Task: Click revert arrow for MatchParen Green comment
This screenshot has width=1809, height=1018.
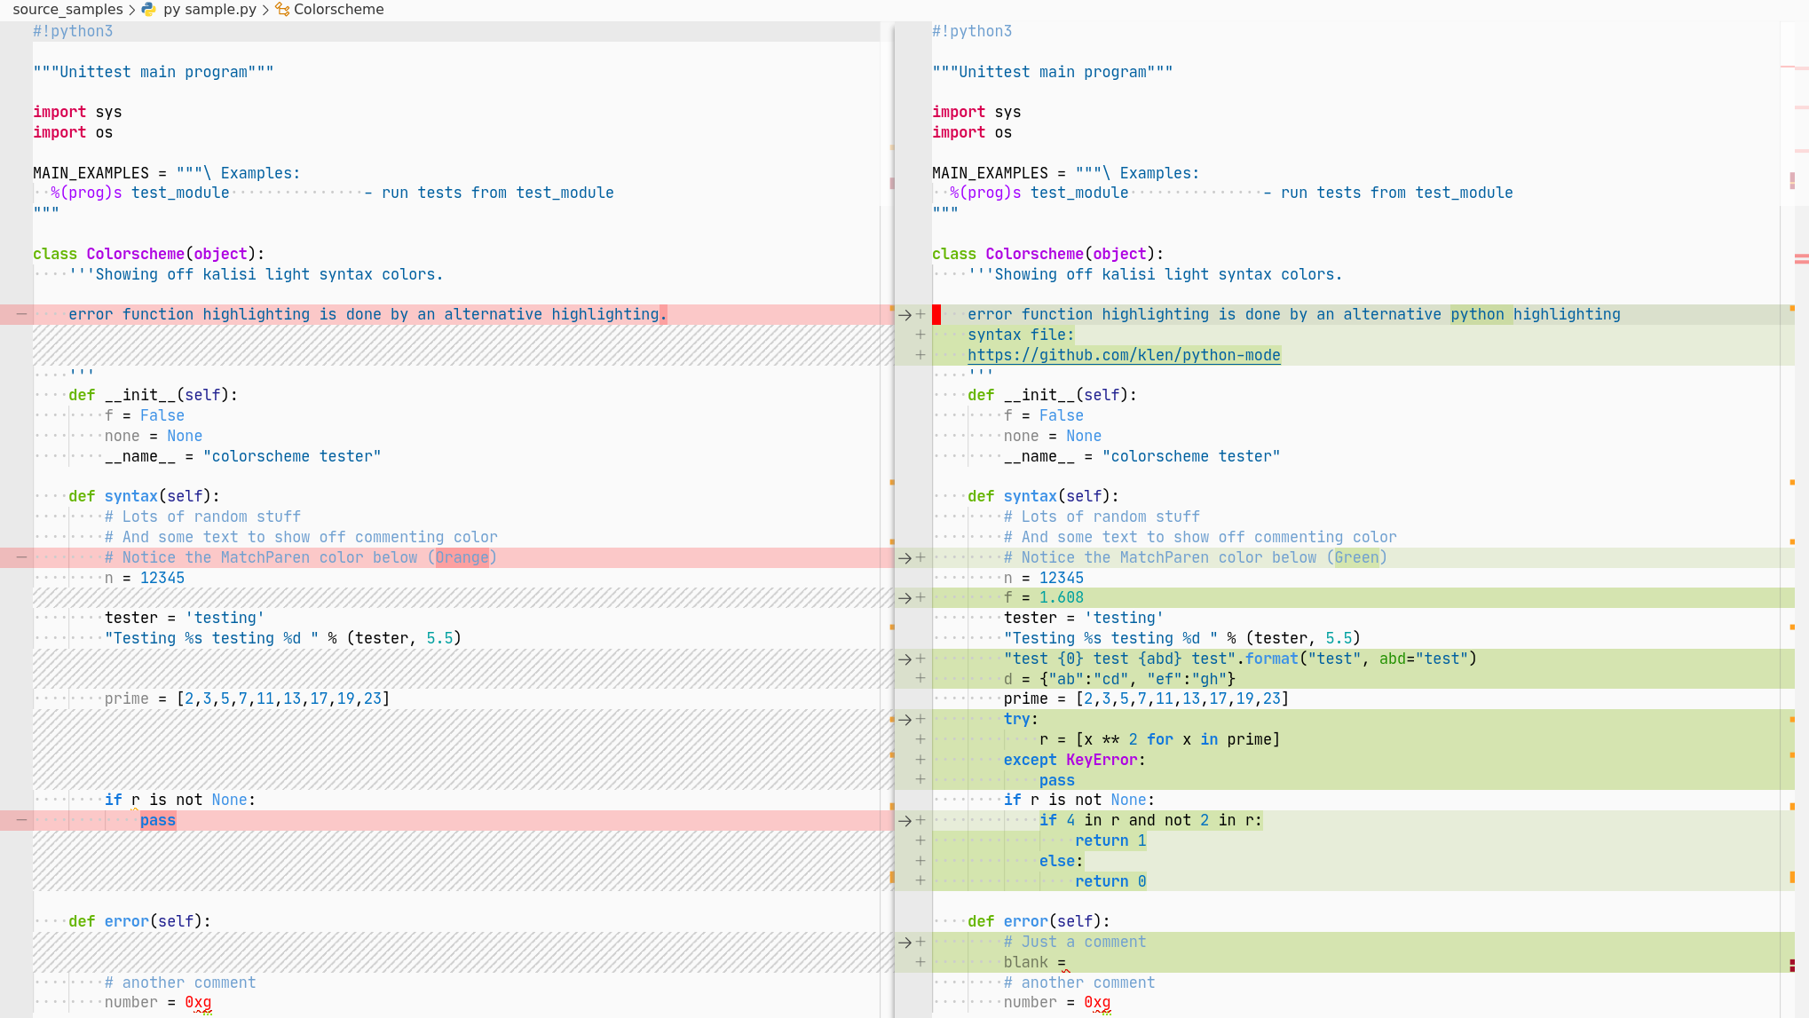Action: tap(904, 558)
